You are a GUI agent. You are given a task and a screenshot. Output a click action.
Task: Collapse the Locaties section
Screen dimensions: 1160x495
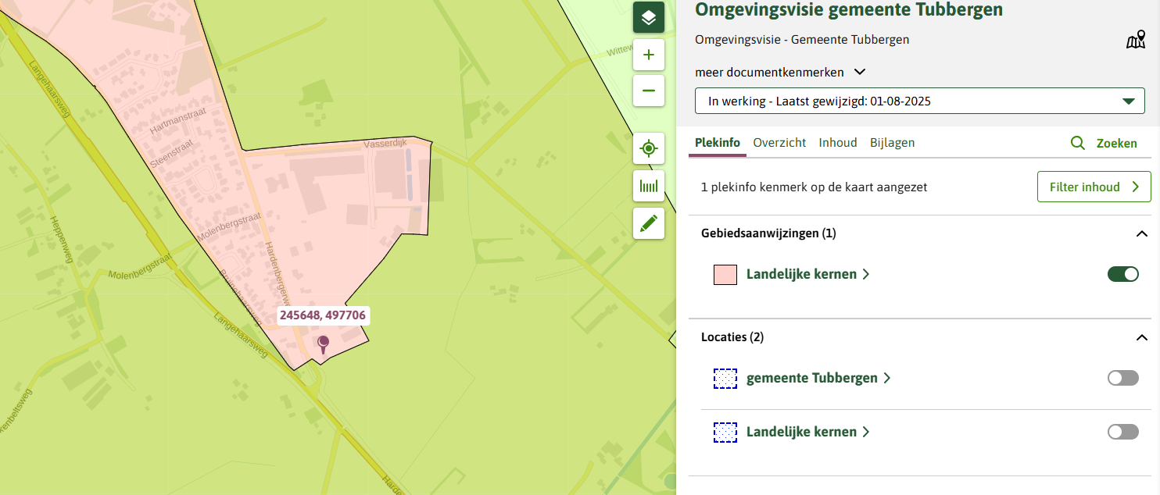[x=1142, y=337]
